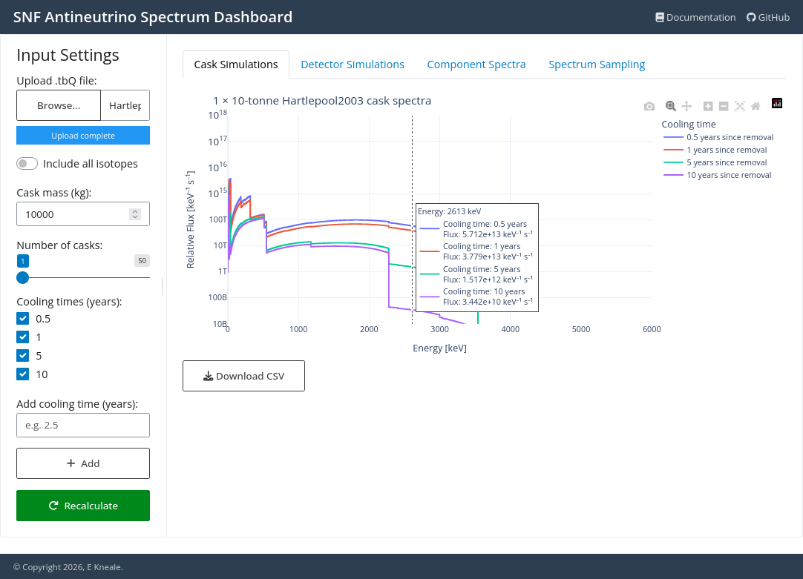803x579 pixels.
Task: Focus the Cask mass input field
Action: pos(83,214)
